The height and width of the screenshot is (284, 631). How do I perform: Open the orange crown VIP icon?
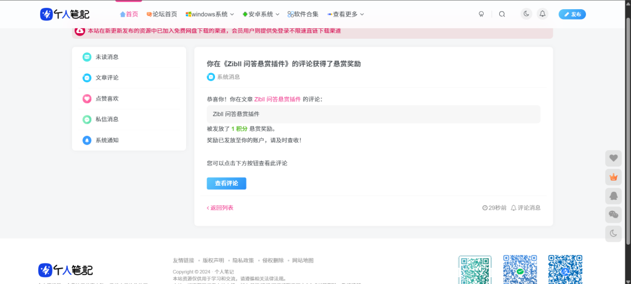[x=613, y=177]
